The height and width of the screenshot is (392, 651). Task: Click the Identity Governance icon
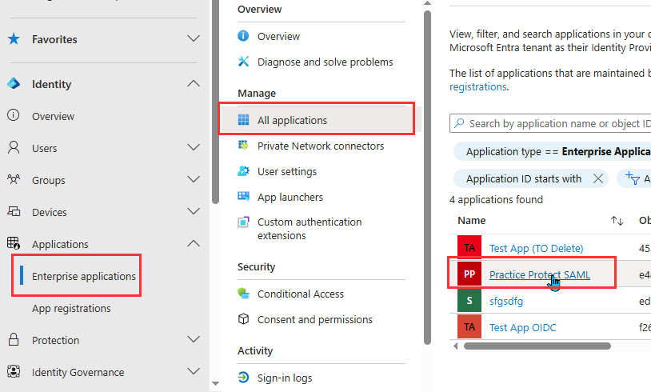point(14,371)
